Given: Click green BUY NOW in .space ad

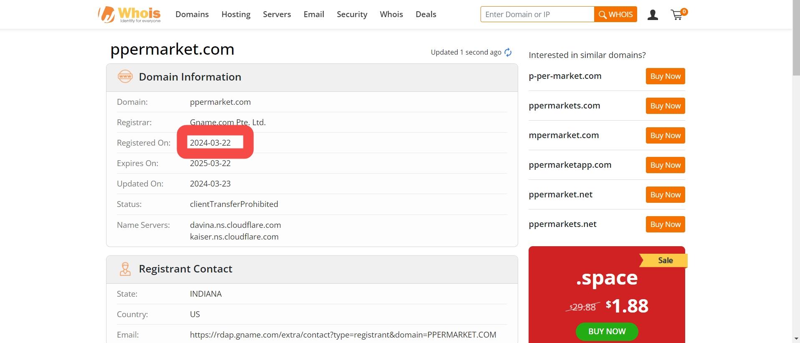Looking at the screenshot, I should (x=607, y=331).
